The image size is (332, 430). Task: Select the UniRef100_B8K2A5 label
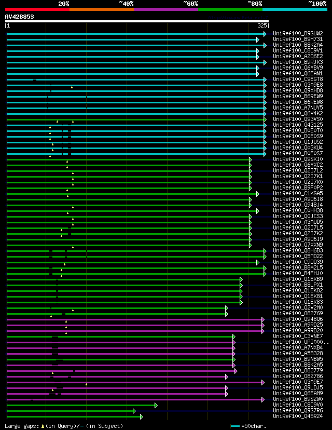298,365
